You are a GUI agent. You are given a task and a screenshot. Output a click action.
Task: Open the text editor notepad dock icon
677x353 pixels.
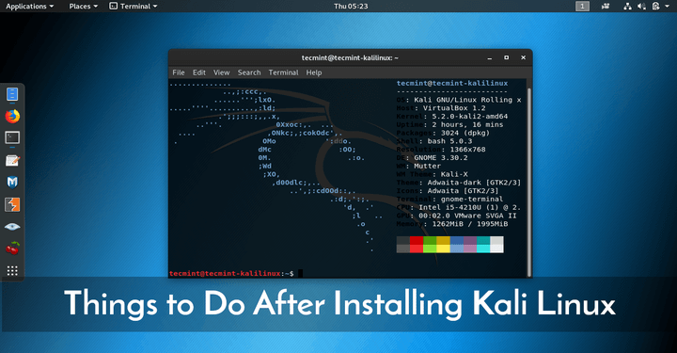coord(12,160)
